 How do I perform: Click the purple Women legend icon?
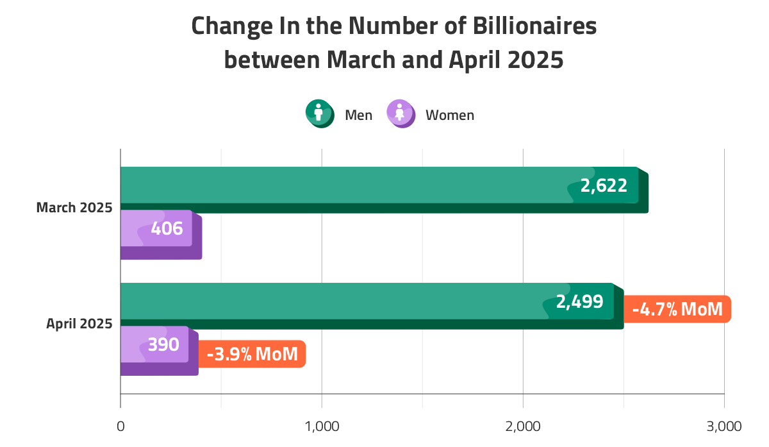401,114
